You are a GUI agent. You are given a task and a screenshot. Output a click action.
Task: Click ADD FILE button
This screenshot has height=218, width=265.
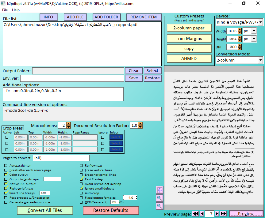tap(75, 17)
